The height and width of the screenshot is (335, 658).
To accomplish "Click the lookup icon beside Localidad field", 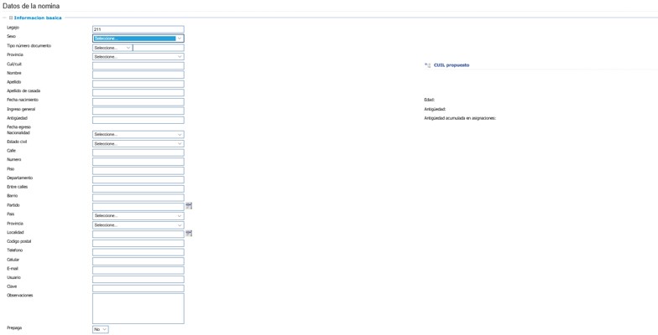I will 189,234.
